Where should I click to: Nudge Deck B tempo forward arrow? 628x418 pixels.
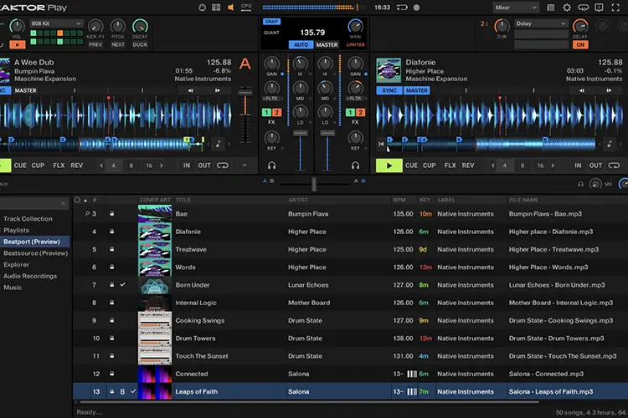coord(609,90)
